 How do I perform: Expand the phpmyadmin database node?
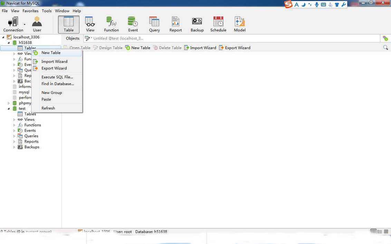[9, 103]
